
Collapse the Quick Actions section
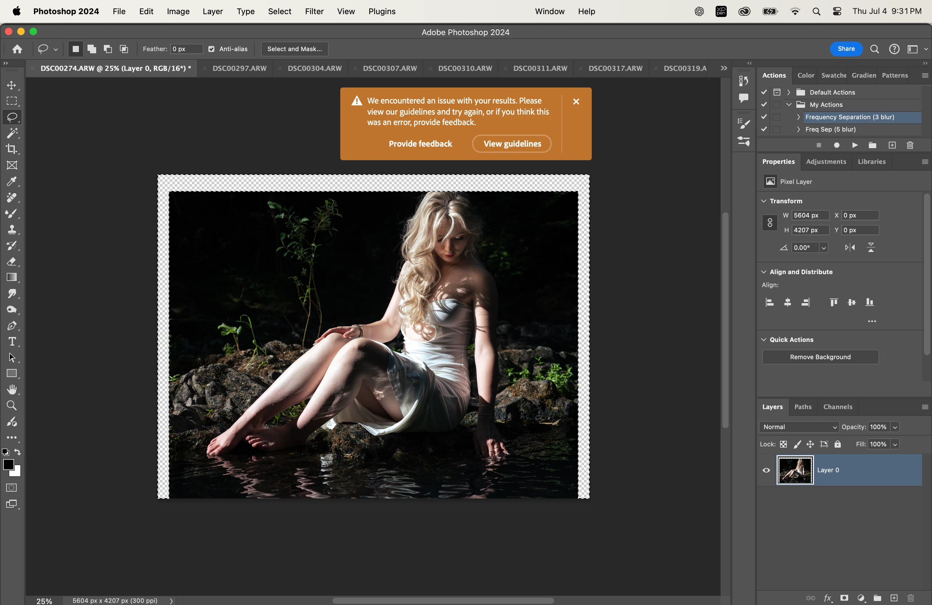pyautogui.click(x=764, y=340)
